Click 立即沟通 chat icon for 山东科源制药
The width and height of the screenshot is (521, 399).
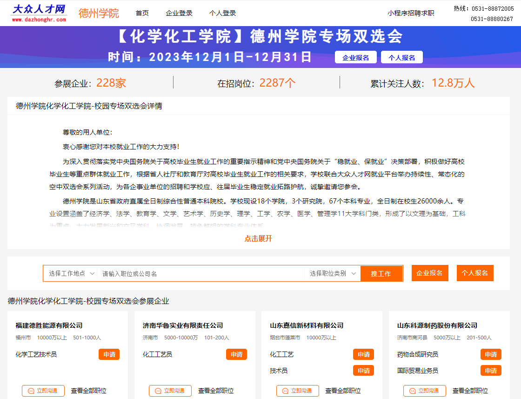[x=413, y=391]
